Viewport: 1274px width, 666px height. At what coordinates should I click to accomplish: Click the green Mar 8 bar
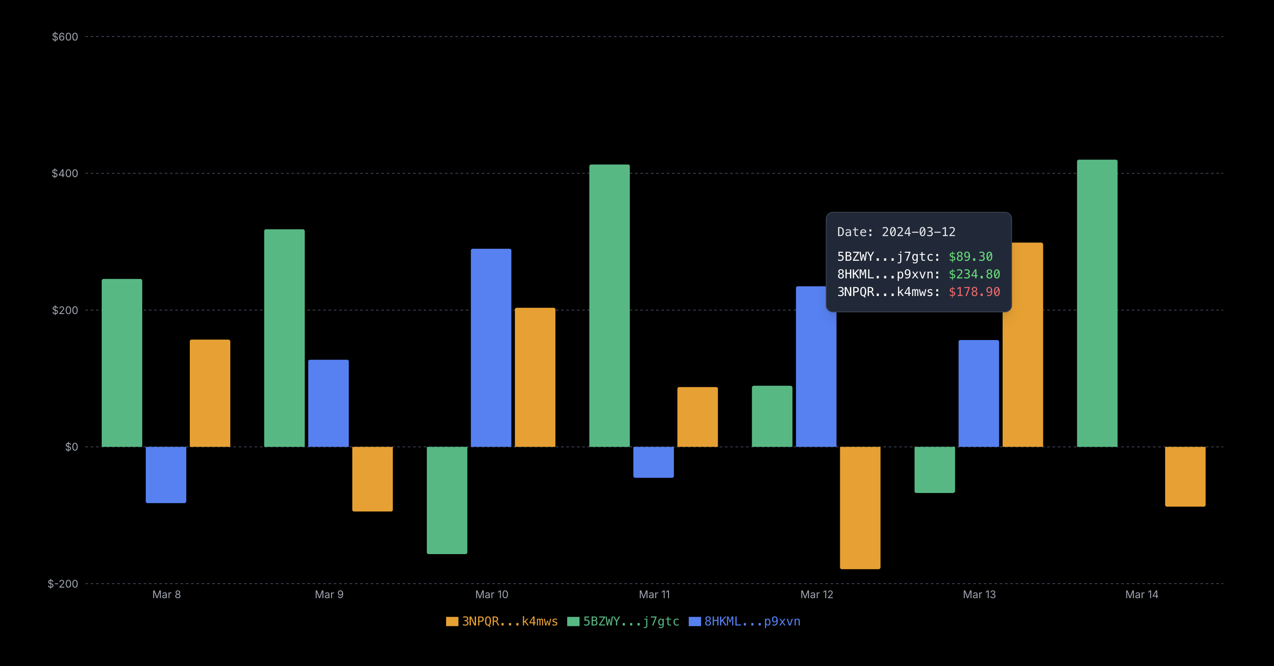122,363
